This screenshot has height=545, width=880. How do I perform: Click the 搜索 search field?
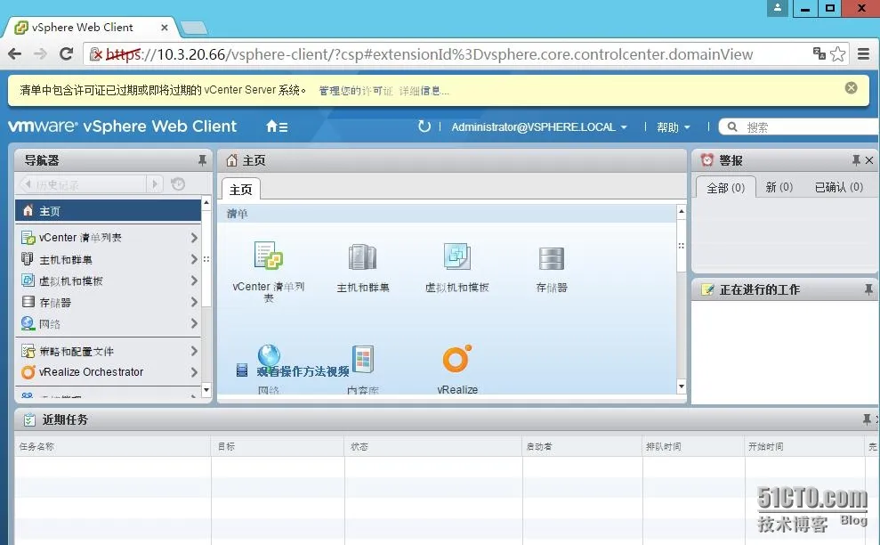799,127
